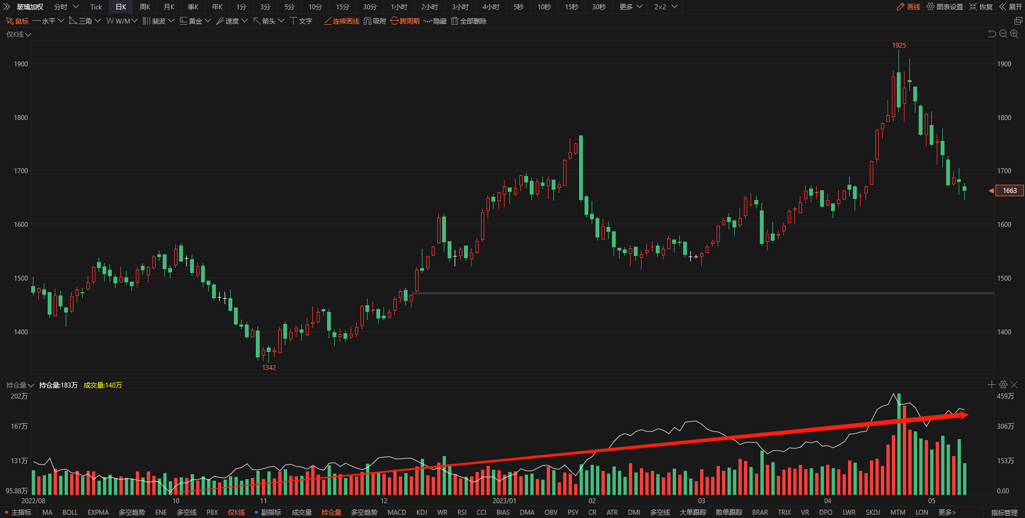Zoom in on the chart
Screen dimensions: 1025x518
[x=1014, y=34]
